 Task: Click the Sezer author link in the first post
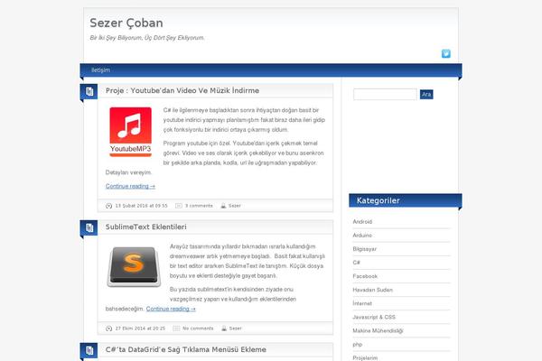click(234, 206)
